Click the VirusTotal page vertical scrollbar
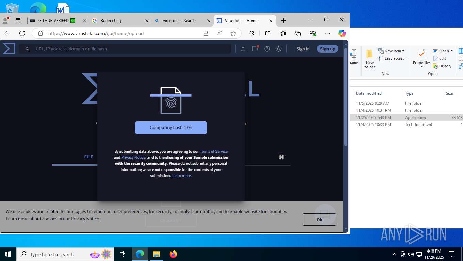The height and width of the screenshot is (261, 463). (346, 97)
